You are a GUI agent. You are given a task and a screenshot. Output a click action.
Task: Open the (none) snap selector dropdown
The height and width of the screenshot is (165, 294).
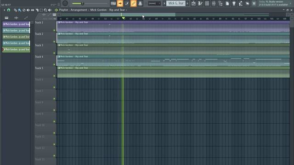(154, 3)
